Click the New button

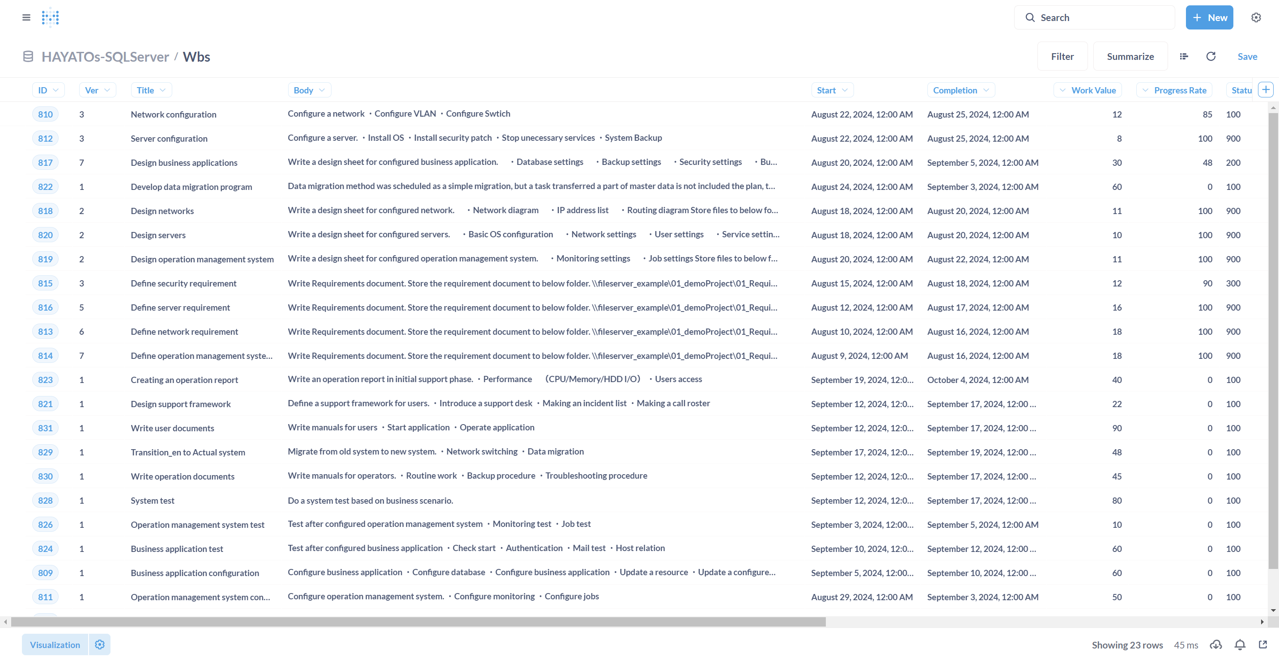(x=1209, y=17)
